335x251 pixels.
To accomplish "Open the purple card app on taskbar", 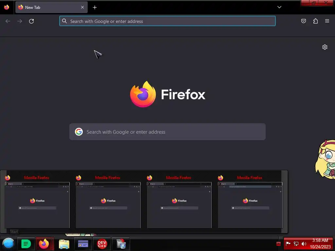I will click(x=83, y=243).
